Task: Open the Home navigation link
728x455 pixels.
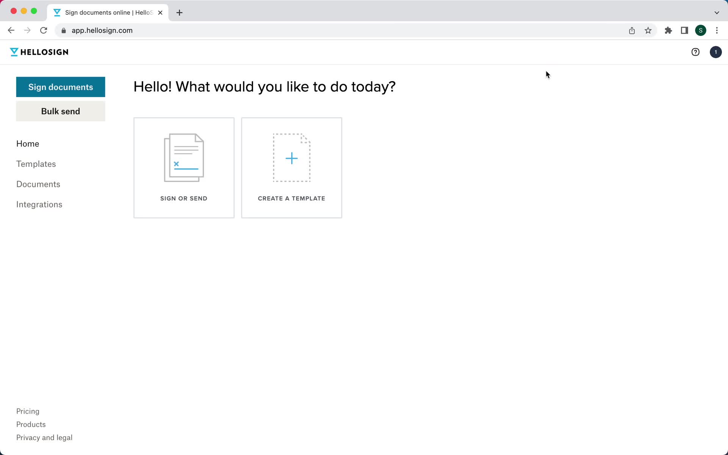Action: click(28, 144)
